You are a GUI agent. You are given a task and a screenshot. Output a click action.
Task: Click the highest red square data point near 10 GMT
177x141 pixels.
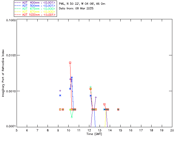tap(70, 63)
